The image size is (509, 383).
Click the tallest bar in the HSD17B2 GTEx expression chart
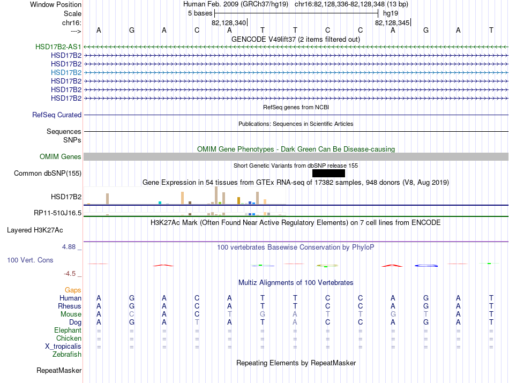[x=216, y=196]
